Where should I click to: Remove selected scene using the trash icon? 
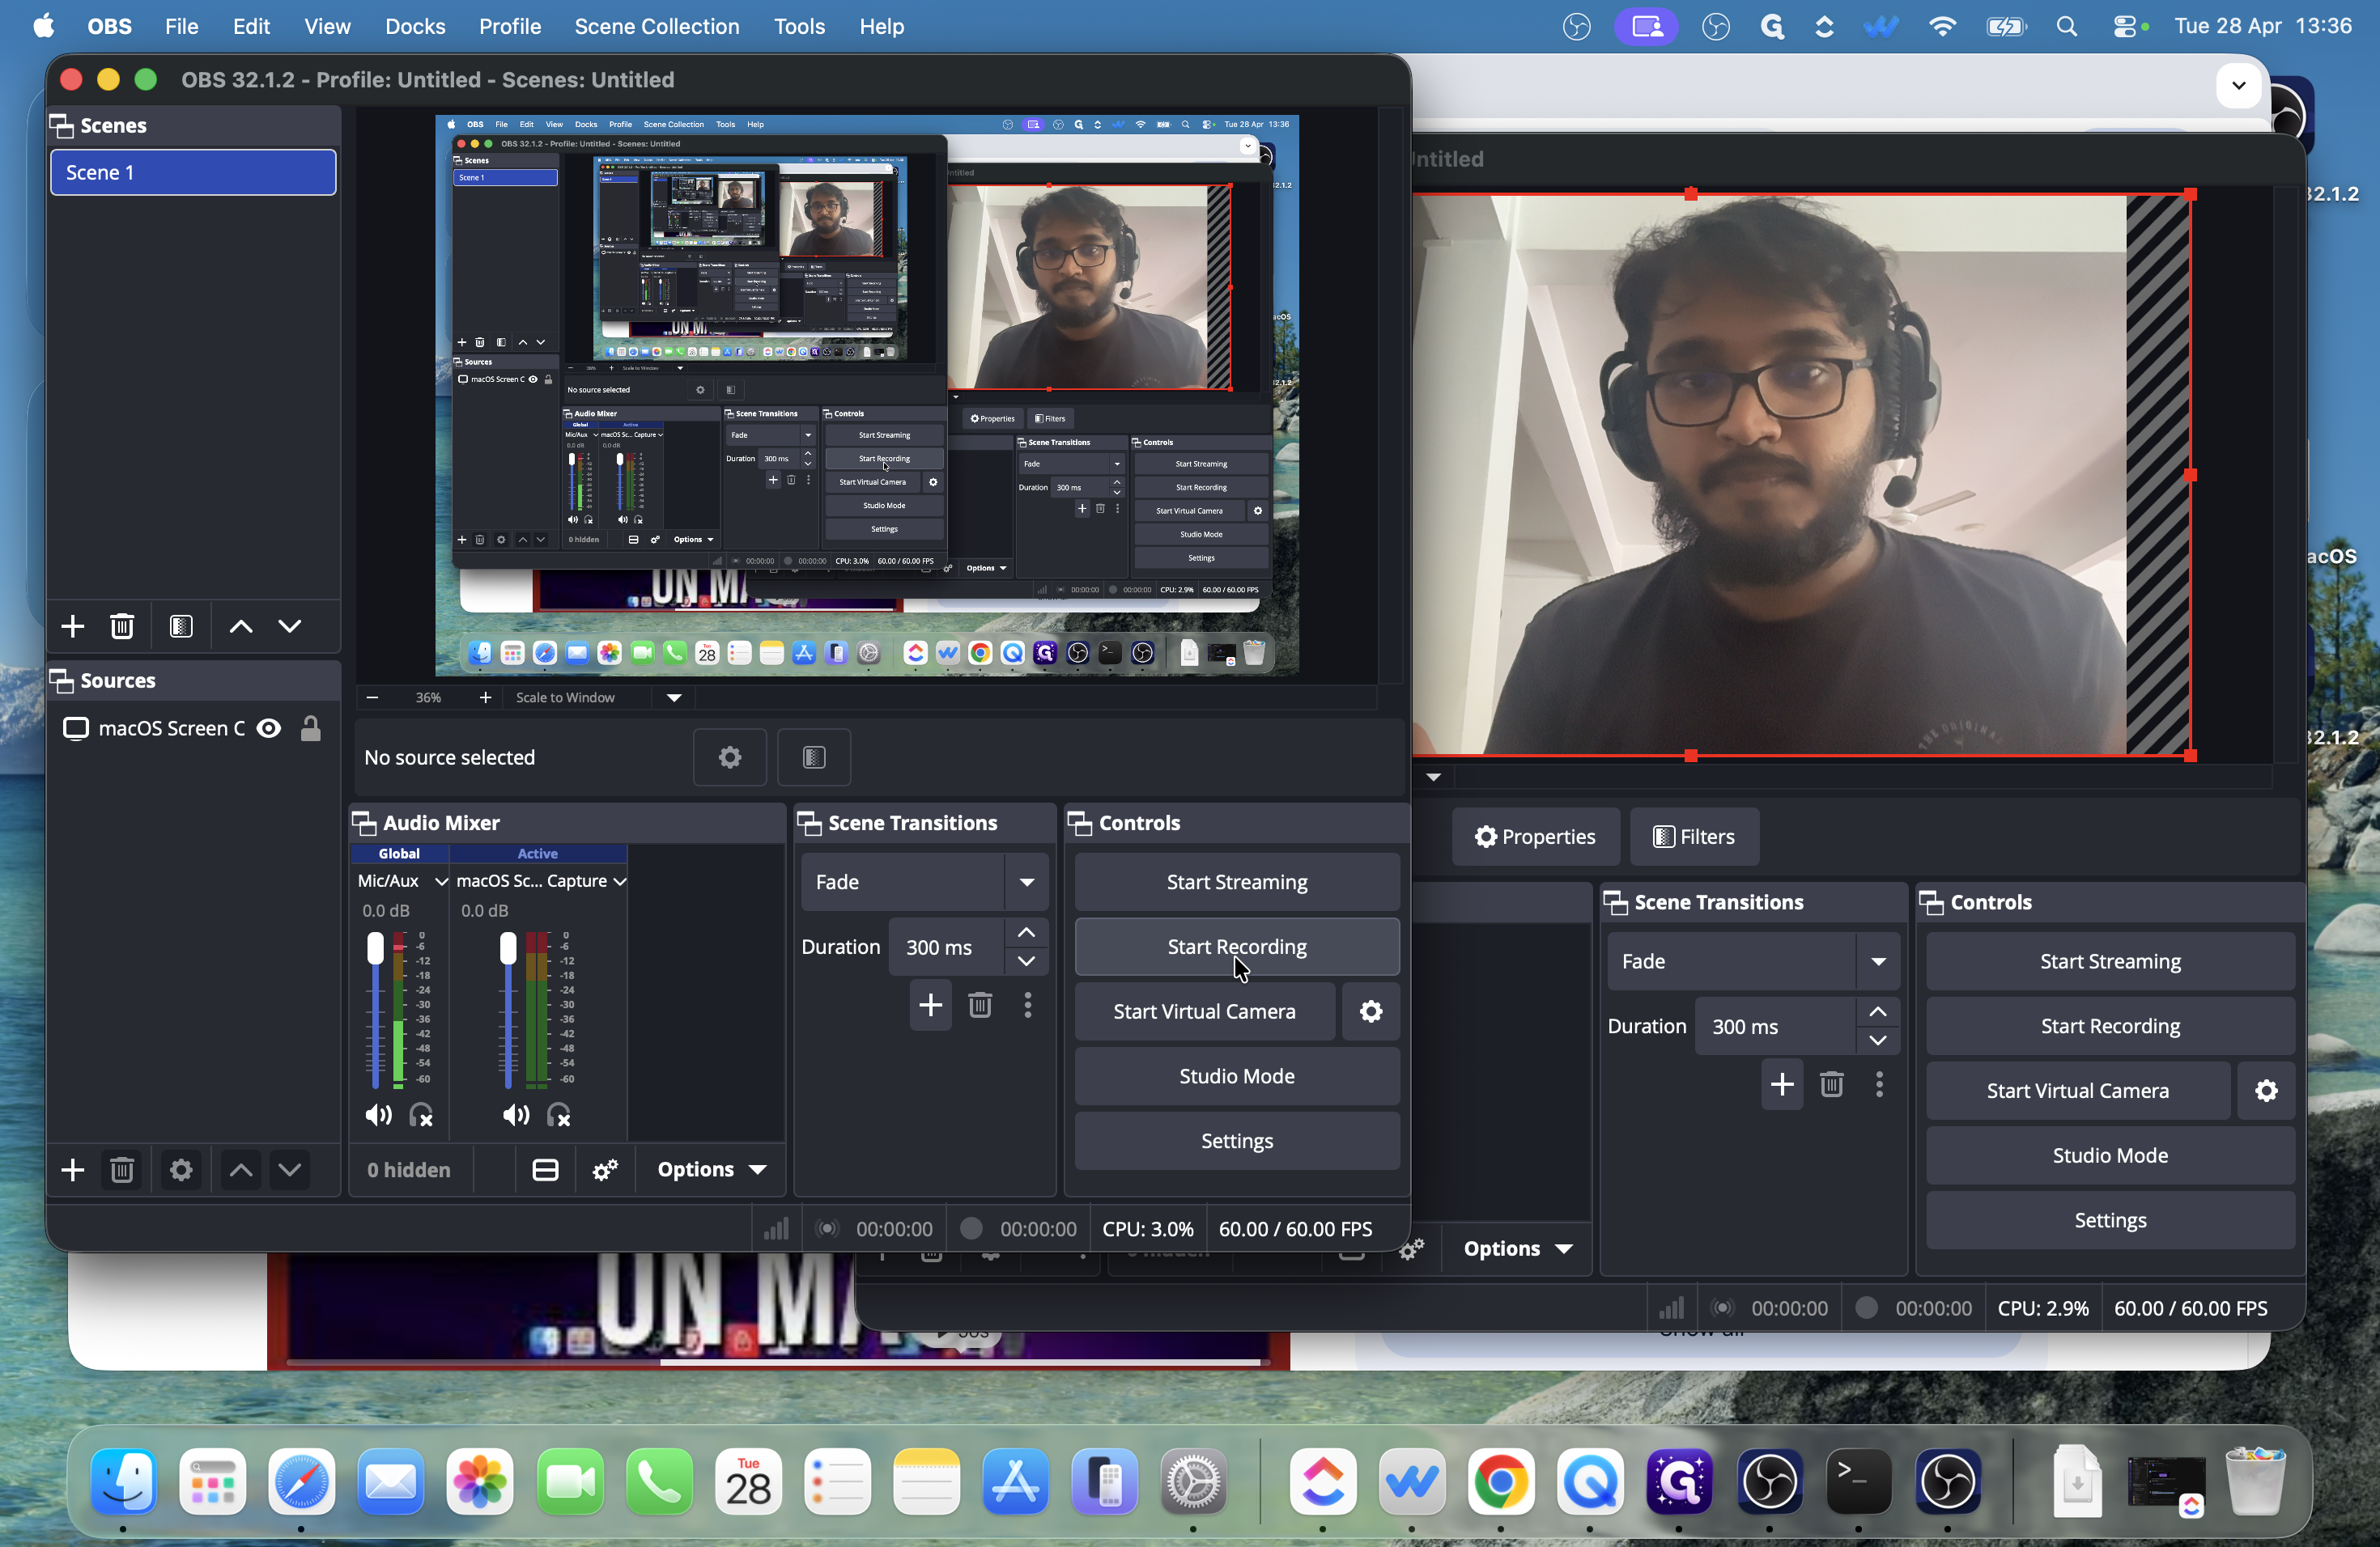[x=122, y=626]
